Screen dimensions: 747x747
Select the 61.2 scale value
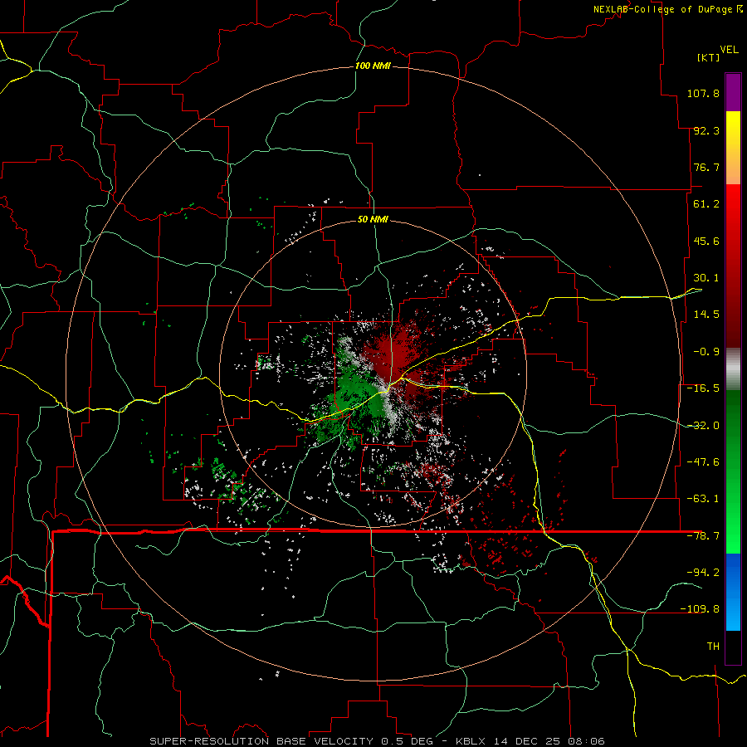click(706, 204)
